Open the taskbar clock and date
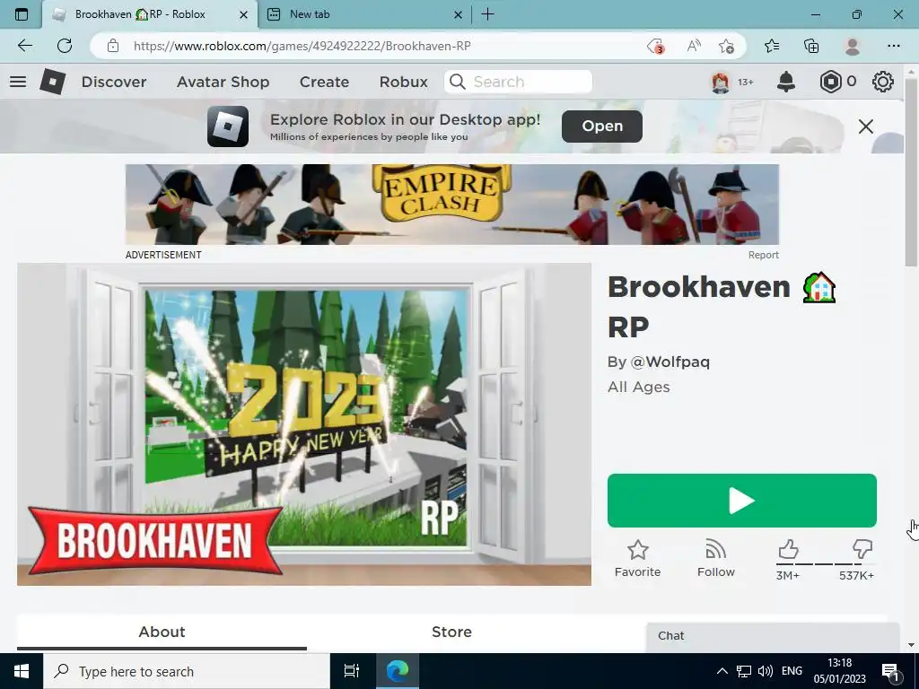 point(839,671)
